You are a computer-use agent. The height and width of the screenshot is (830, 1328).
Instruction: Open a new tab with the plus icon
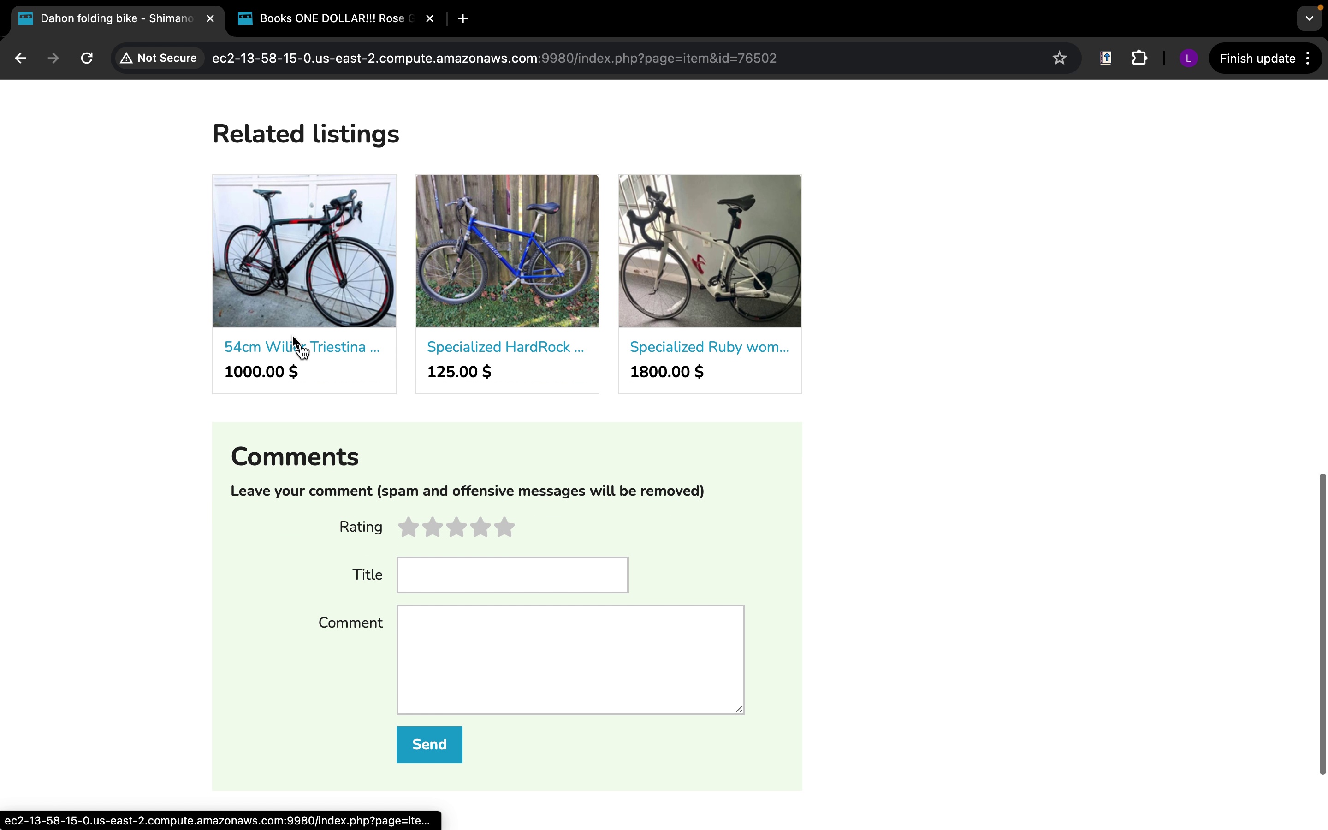pyautogui.click(x=462, y=18)
